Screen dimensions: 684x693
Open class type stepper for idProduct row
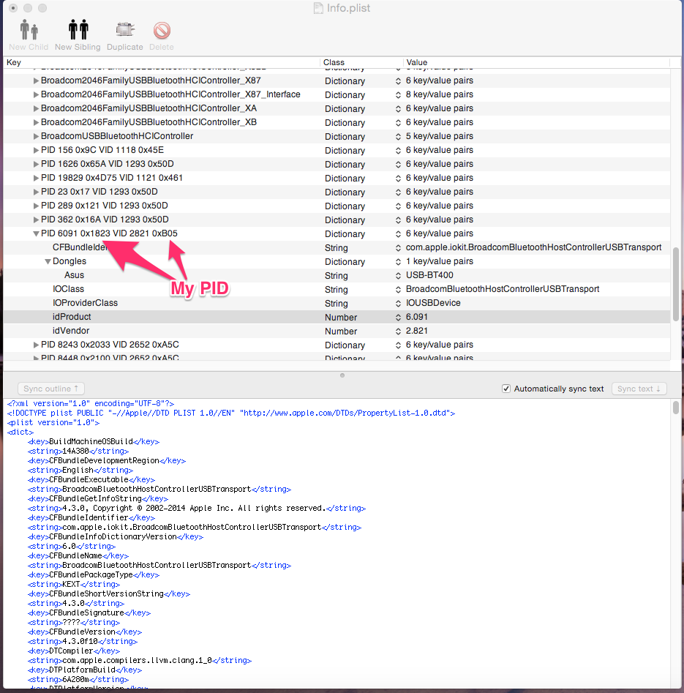tap(399, 318)
